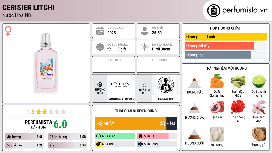The height and width of the screenshot is (153, 272).
Task: Click the person icon beside Độ tuổi
Action: click(145, 31)
